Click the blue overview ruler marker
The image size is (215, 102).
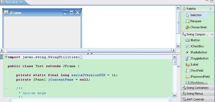click(178, 66)
